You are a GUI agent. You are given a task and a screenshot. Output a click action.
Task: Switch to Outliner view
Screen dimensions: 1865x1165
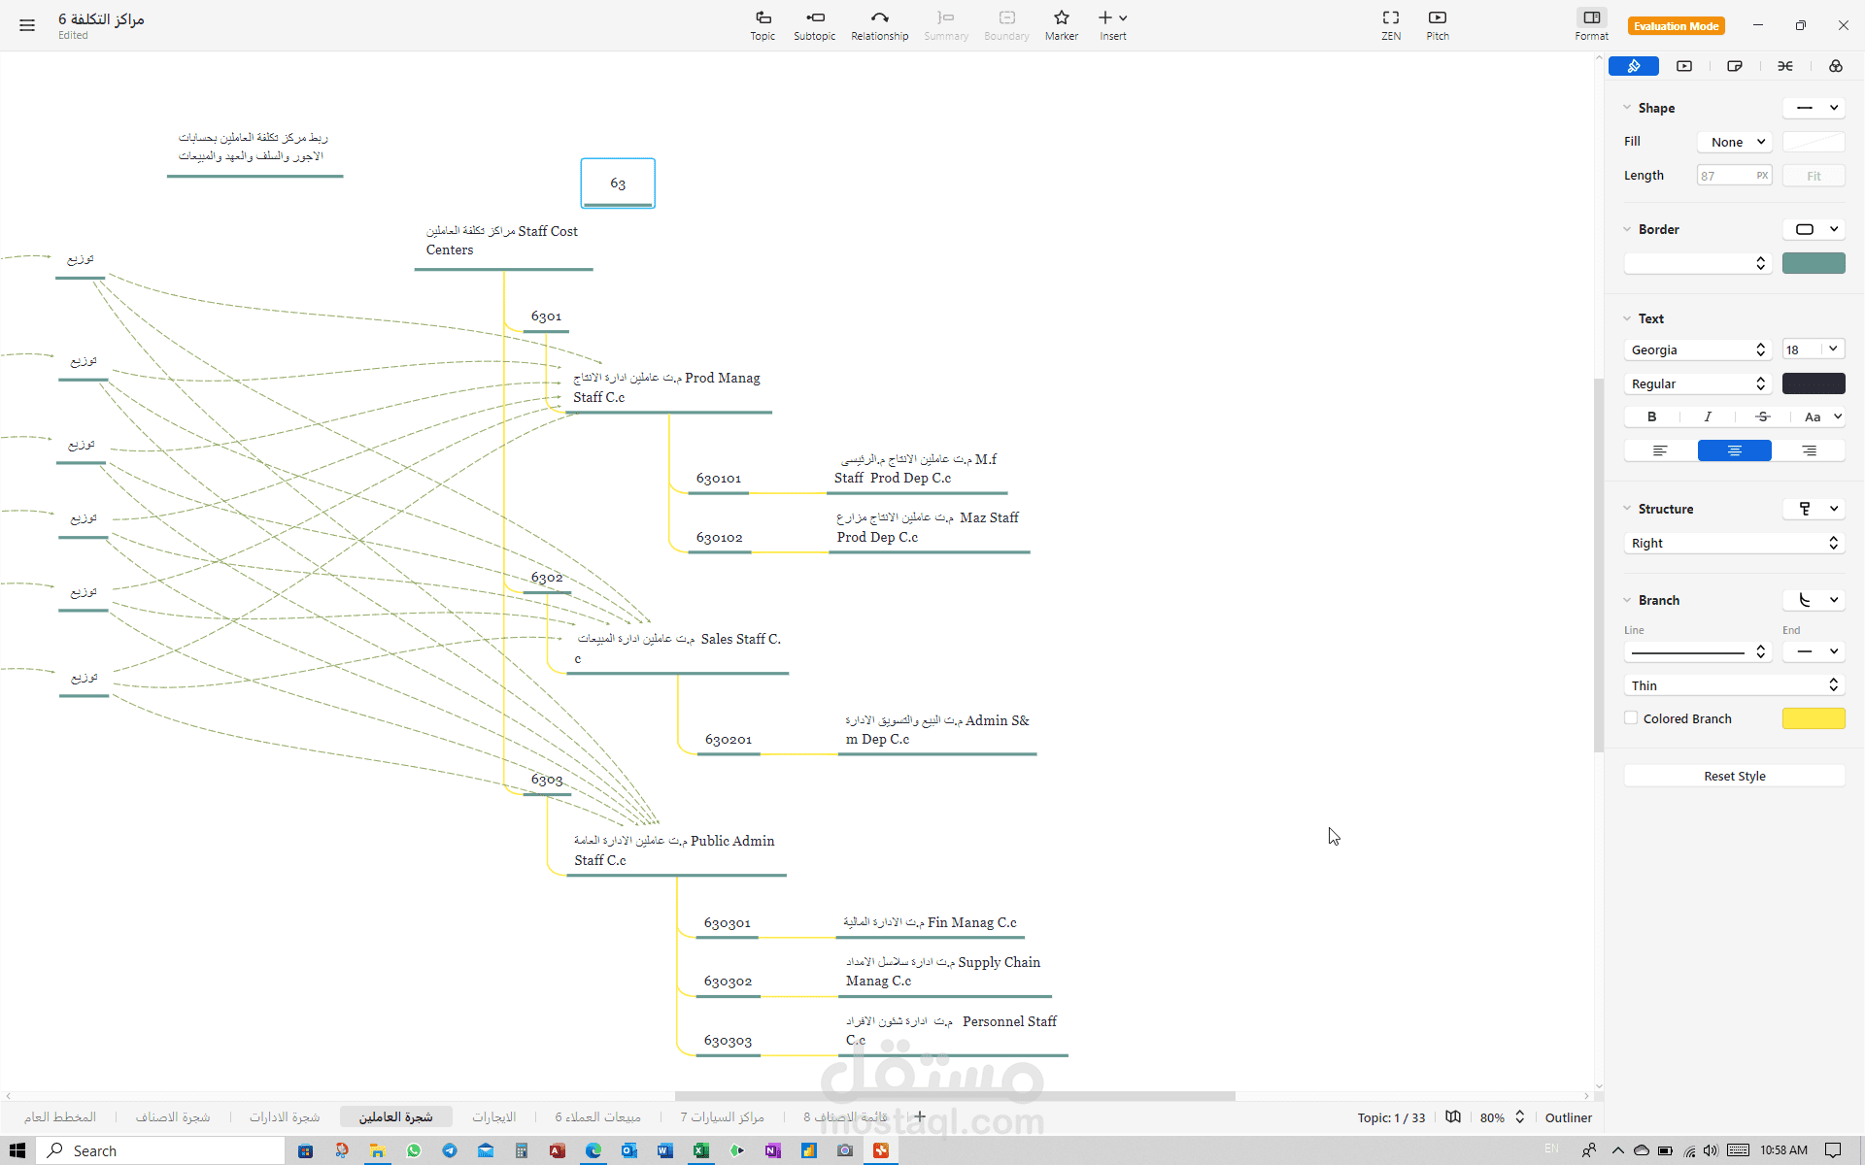coord(1568,1117)
